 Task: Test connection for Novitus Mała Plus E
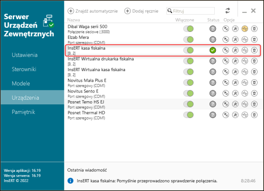pos(226,83)
